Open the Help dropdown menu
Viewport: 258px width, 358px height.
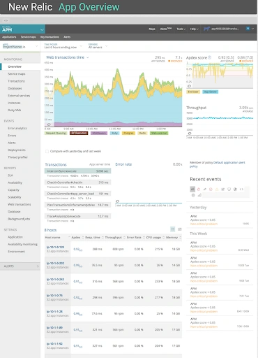tap(194, 29)
